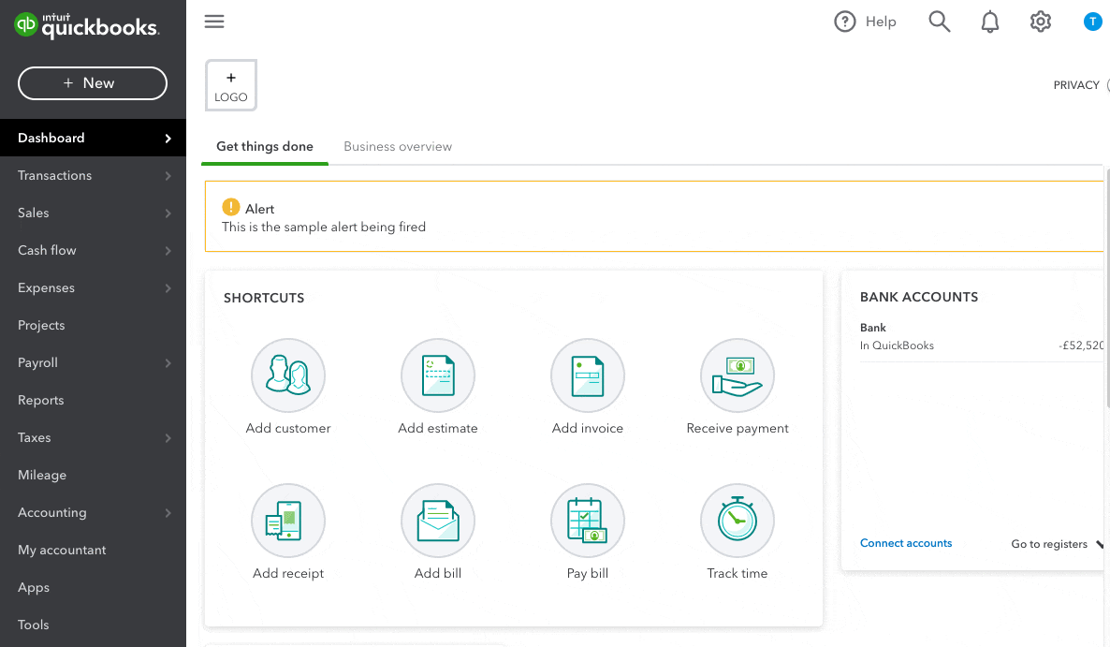The image size is (1110, 647).
Task: Click the Bank account row name
Action: click(873, 328)
